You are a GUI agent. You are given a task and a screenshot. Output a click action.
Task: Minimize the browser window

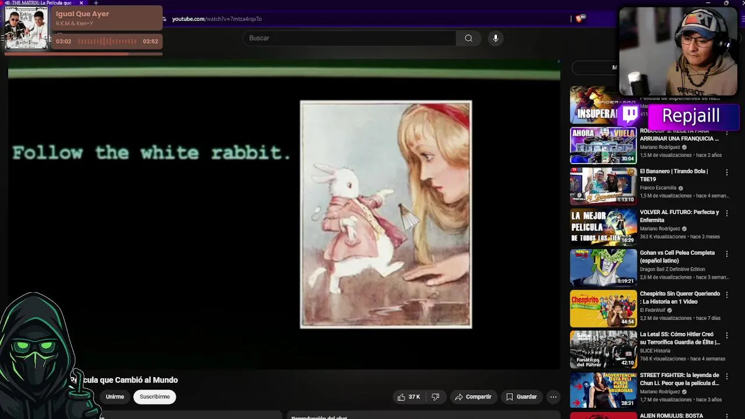point(708,3)
